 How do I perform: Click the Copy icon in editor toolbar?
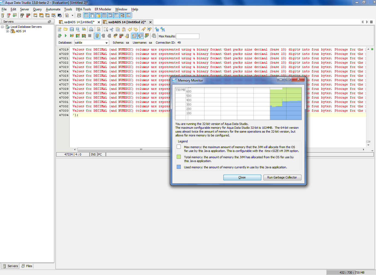tap(118, 29)
